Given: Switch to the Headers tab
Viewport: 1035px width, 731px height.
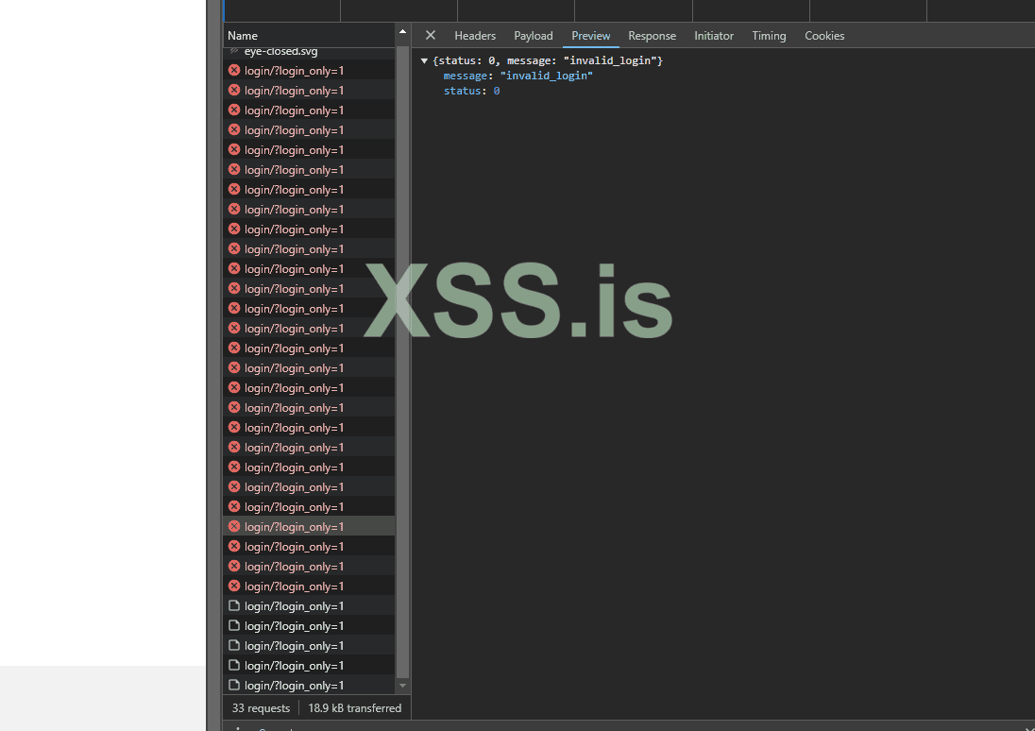Looking at the screenshot, I should (x=475, y=36).
